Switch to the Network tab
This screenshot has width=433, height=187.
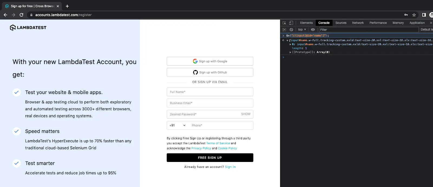358,23
